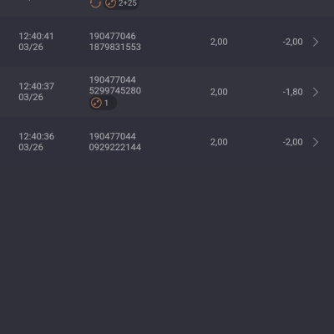The width and height of the screenshot is (334, 334).
Task: Click -2,00 result in the 12:40:36 row
Action: [x=292, y=142]
